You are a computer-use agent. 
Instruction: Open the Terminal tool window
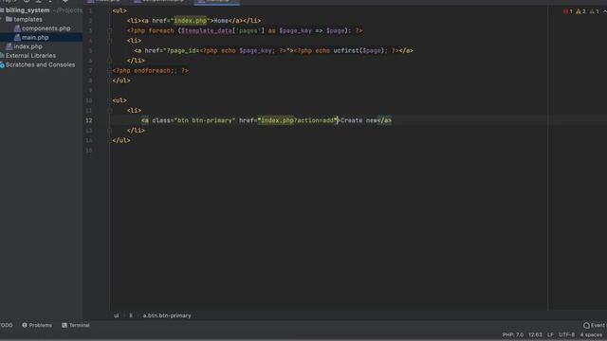76,325
